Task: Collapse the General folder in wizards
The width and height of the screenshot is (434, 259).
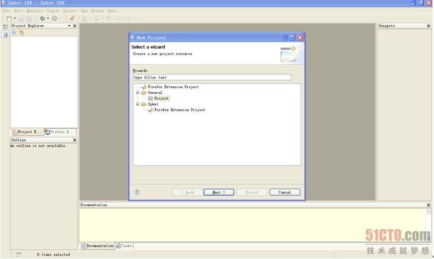Action: pyautogui.click(x=137, y=93)
